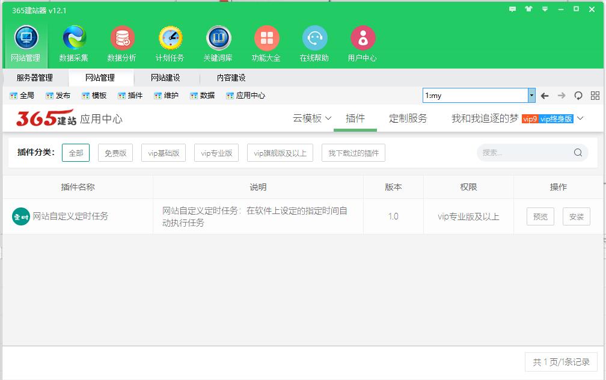
Task: Go back with the left arrow
Action: coord(545,96)
